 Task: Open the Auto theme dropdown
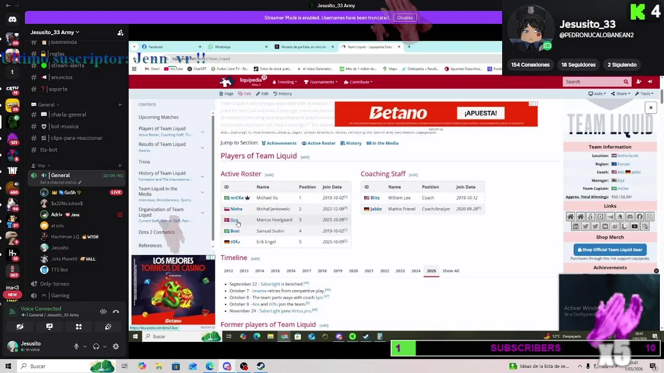click(597, 94)
